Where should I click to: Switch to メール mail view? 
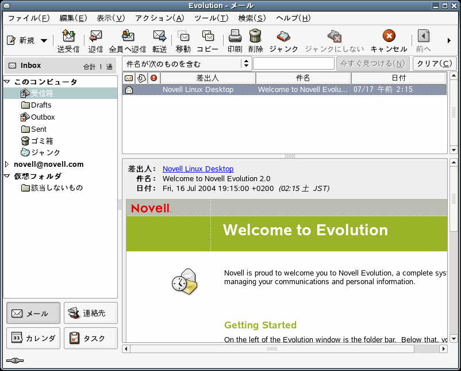point(33,313)
